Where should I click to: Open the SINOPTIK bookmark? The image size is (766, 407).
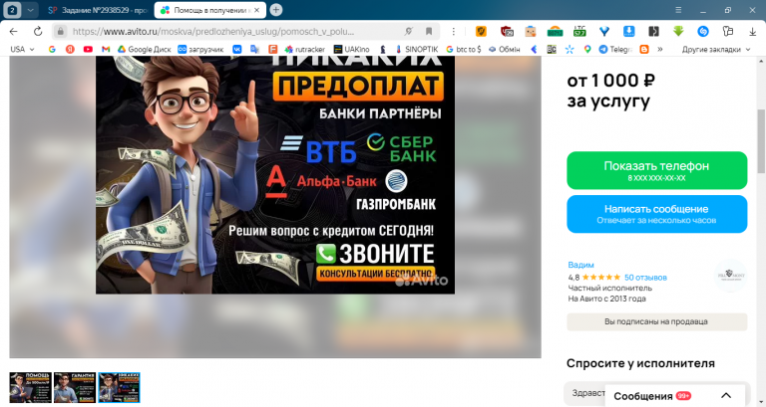[417, 49]
